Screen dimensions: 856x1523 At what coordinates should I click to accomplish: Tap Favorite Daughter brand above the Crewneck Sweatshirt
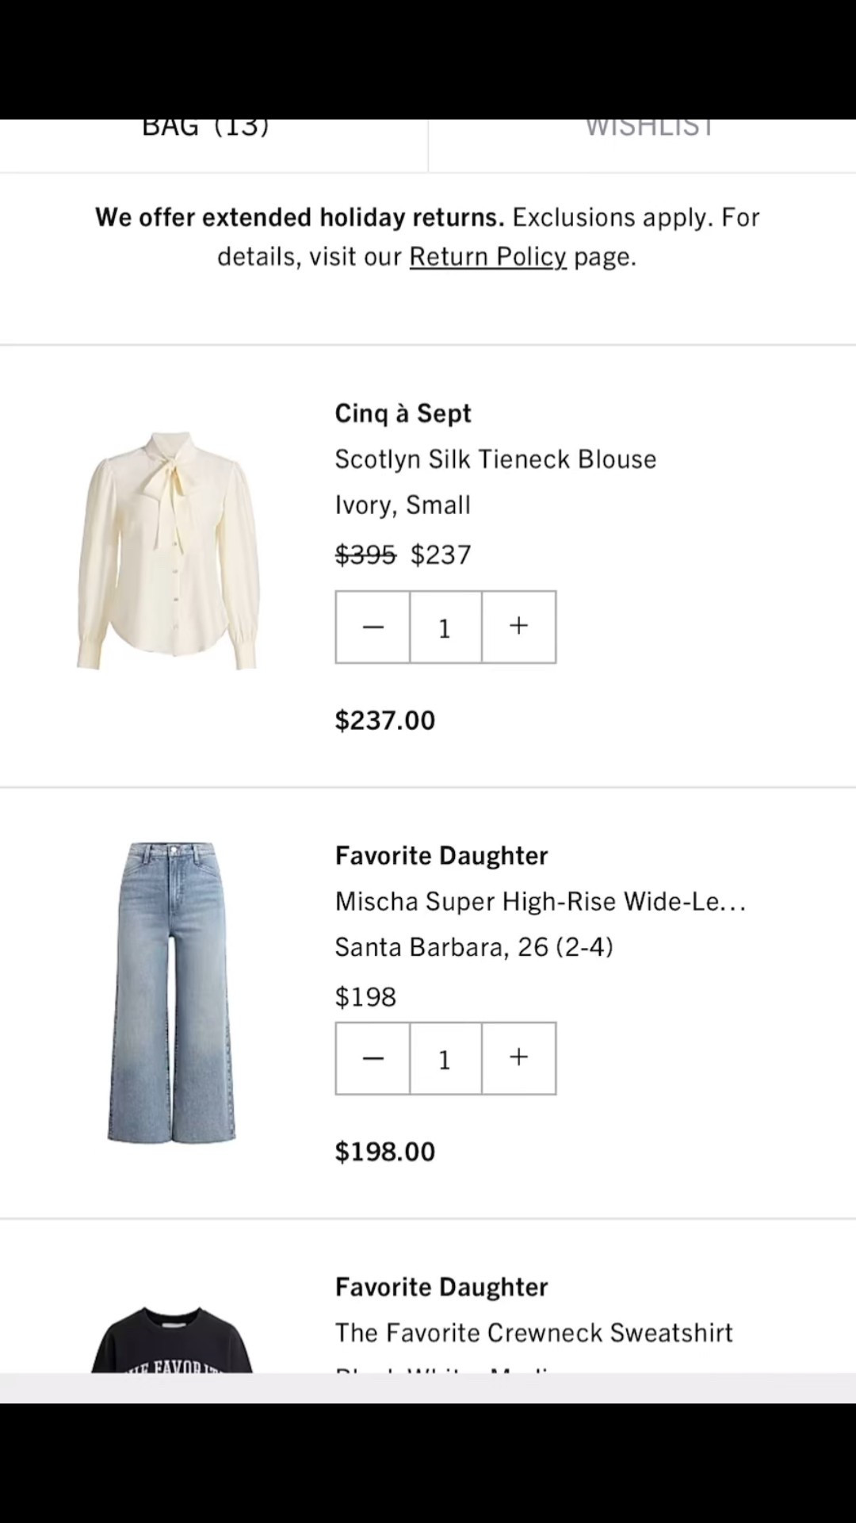[x=441, y=1287]
